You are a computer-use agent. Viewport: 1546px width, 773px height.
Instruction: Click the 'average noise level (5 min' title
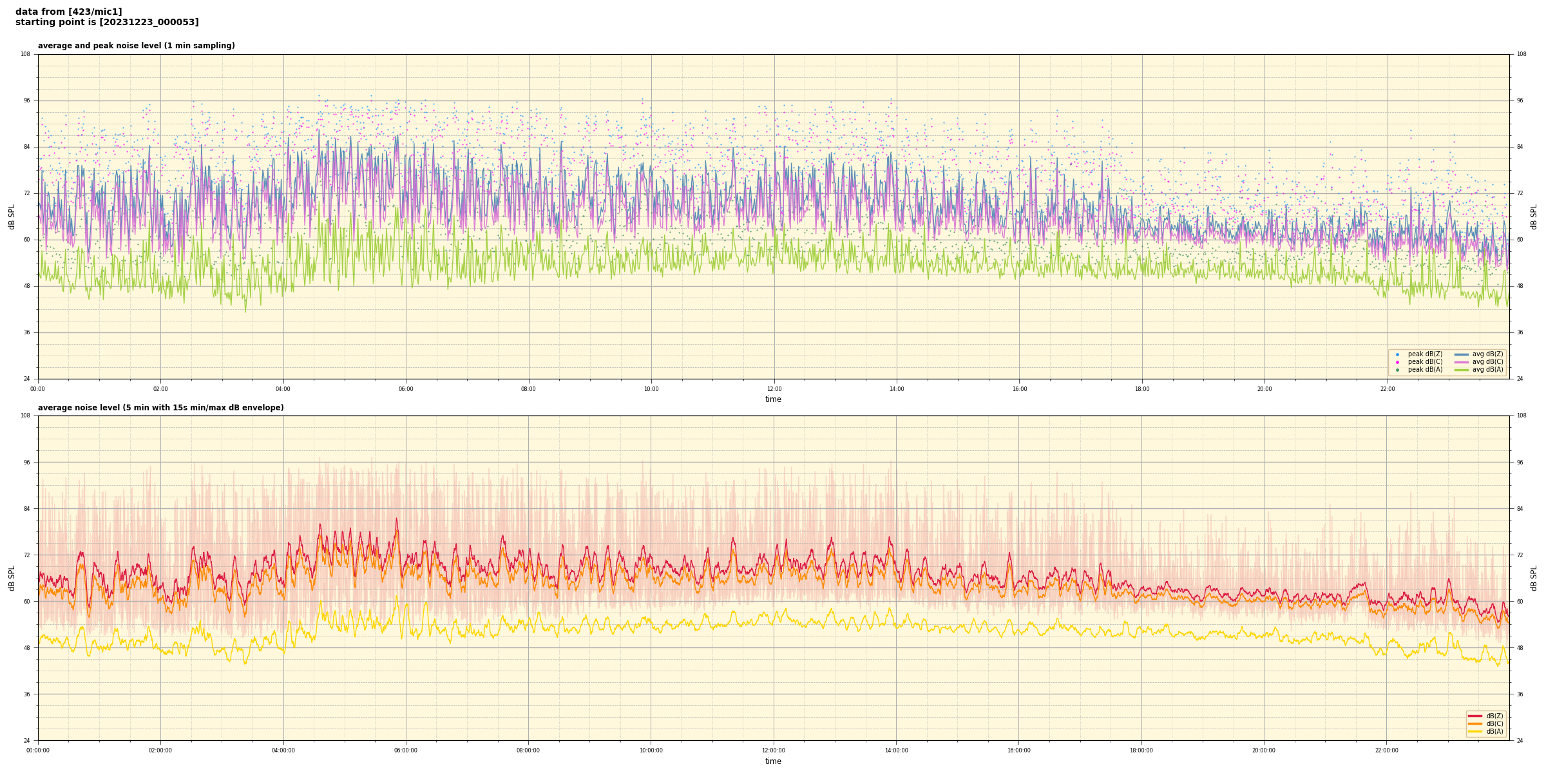click(160, 408)
